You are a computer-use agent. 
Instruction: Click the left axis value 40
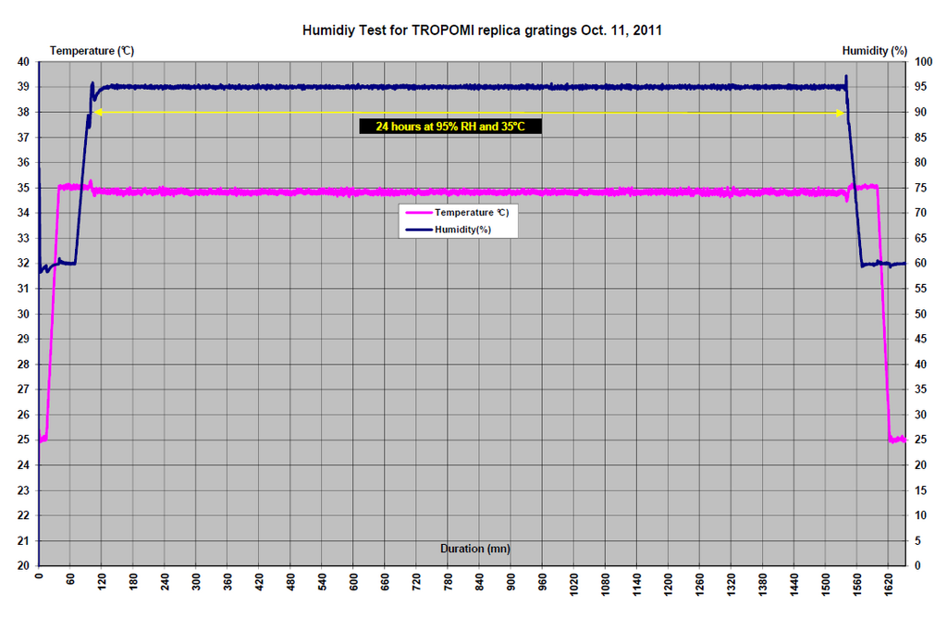23,62
